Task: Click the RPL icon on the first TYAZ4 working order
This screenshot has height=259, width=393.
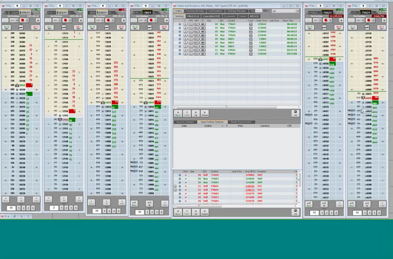Action: [191, 24]
